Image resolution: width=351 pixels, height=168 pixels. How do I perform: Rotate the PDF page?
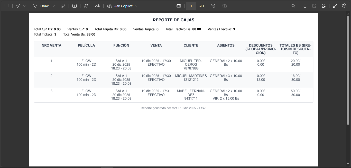(213, 6)
